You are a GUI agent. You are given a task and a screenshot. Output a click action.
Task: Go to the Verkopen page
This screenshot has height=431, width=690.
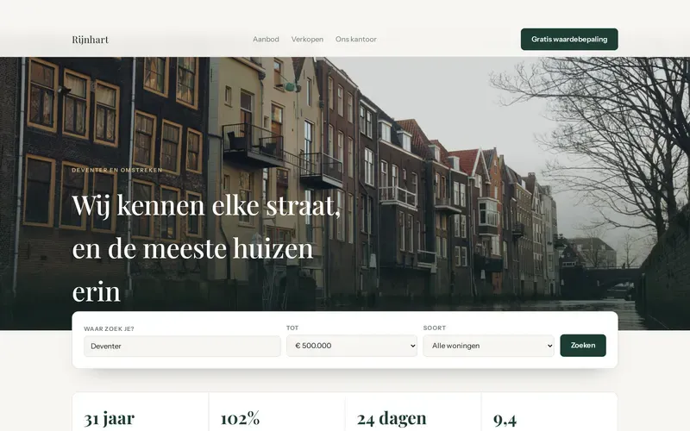coord(307,39)
